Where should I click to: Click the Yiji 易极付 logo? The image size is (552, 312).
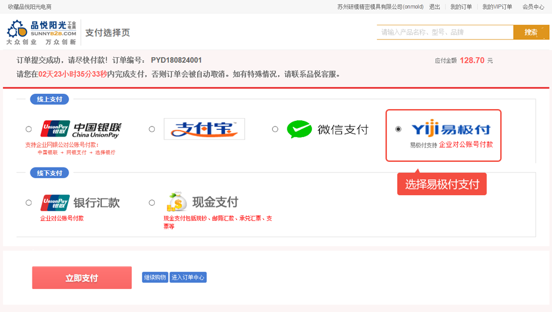(x=451, y=128)
